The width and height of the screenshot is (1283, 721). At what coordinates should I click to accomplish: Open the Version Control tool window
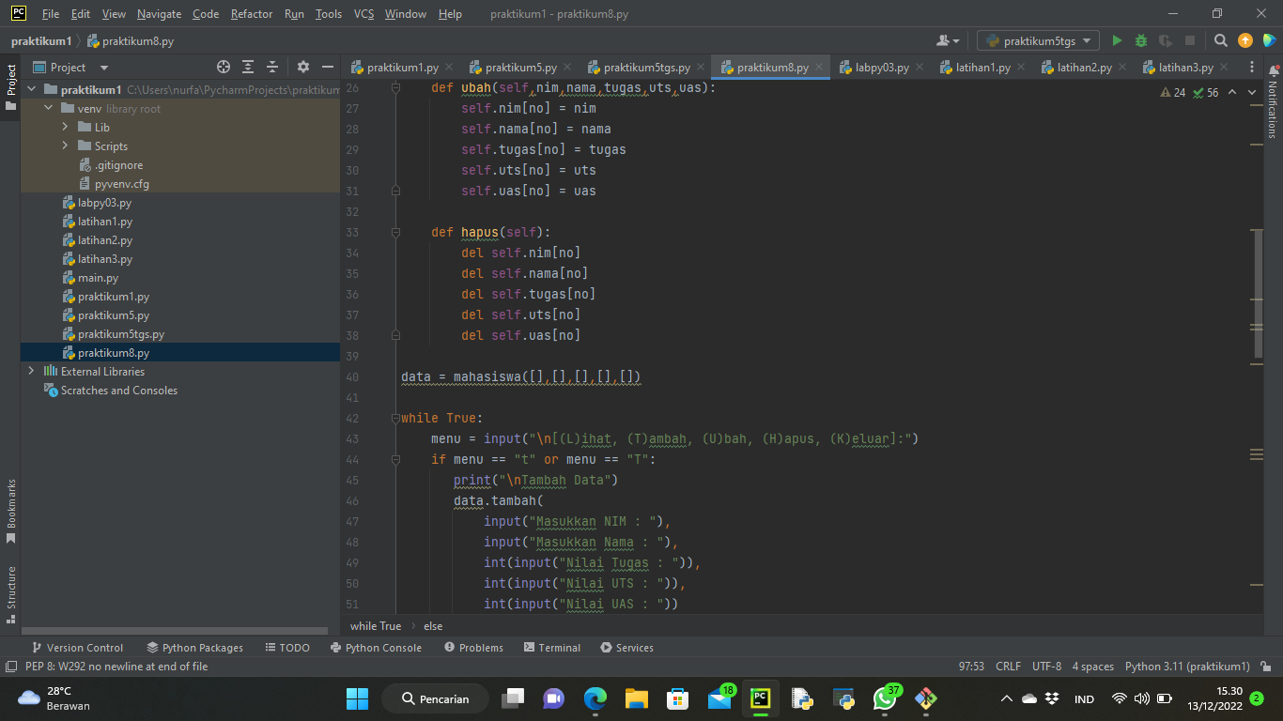(x=77, y=648)
